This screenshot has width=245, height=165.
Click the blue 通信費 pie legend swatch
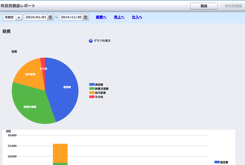(x=92, y=85)
